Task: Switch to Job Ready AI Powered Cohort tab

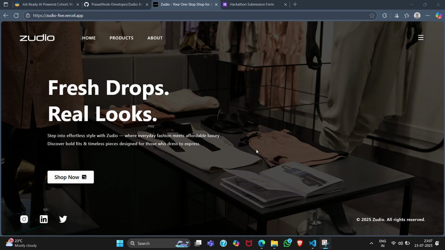Action: [x=47, y=4]
